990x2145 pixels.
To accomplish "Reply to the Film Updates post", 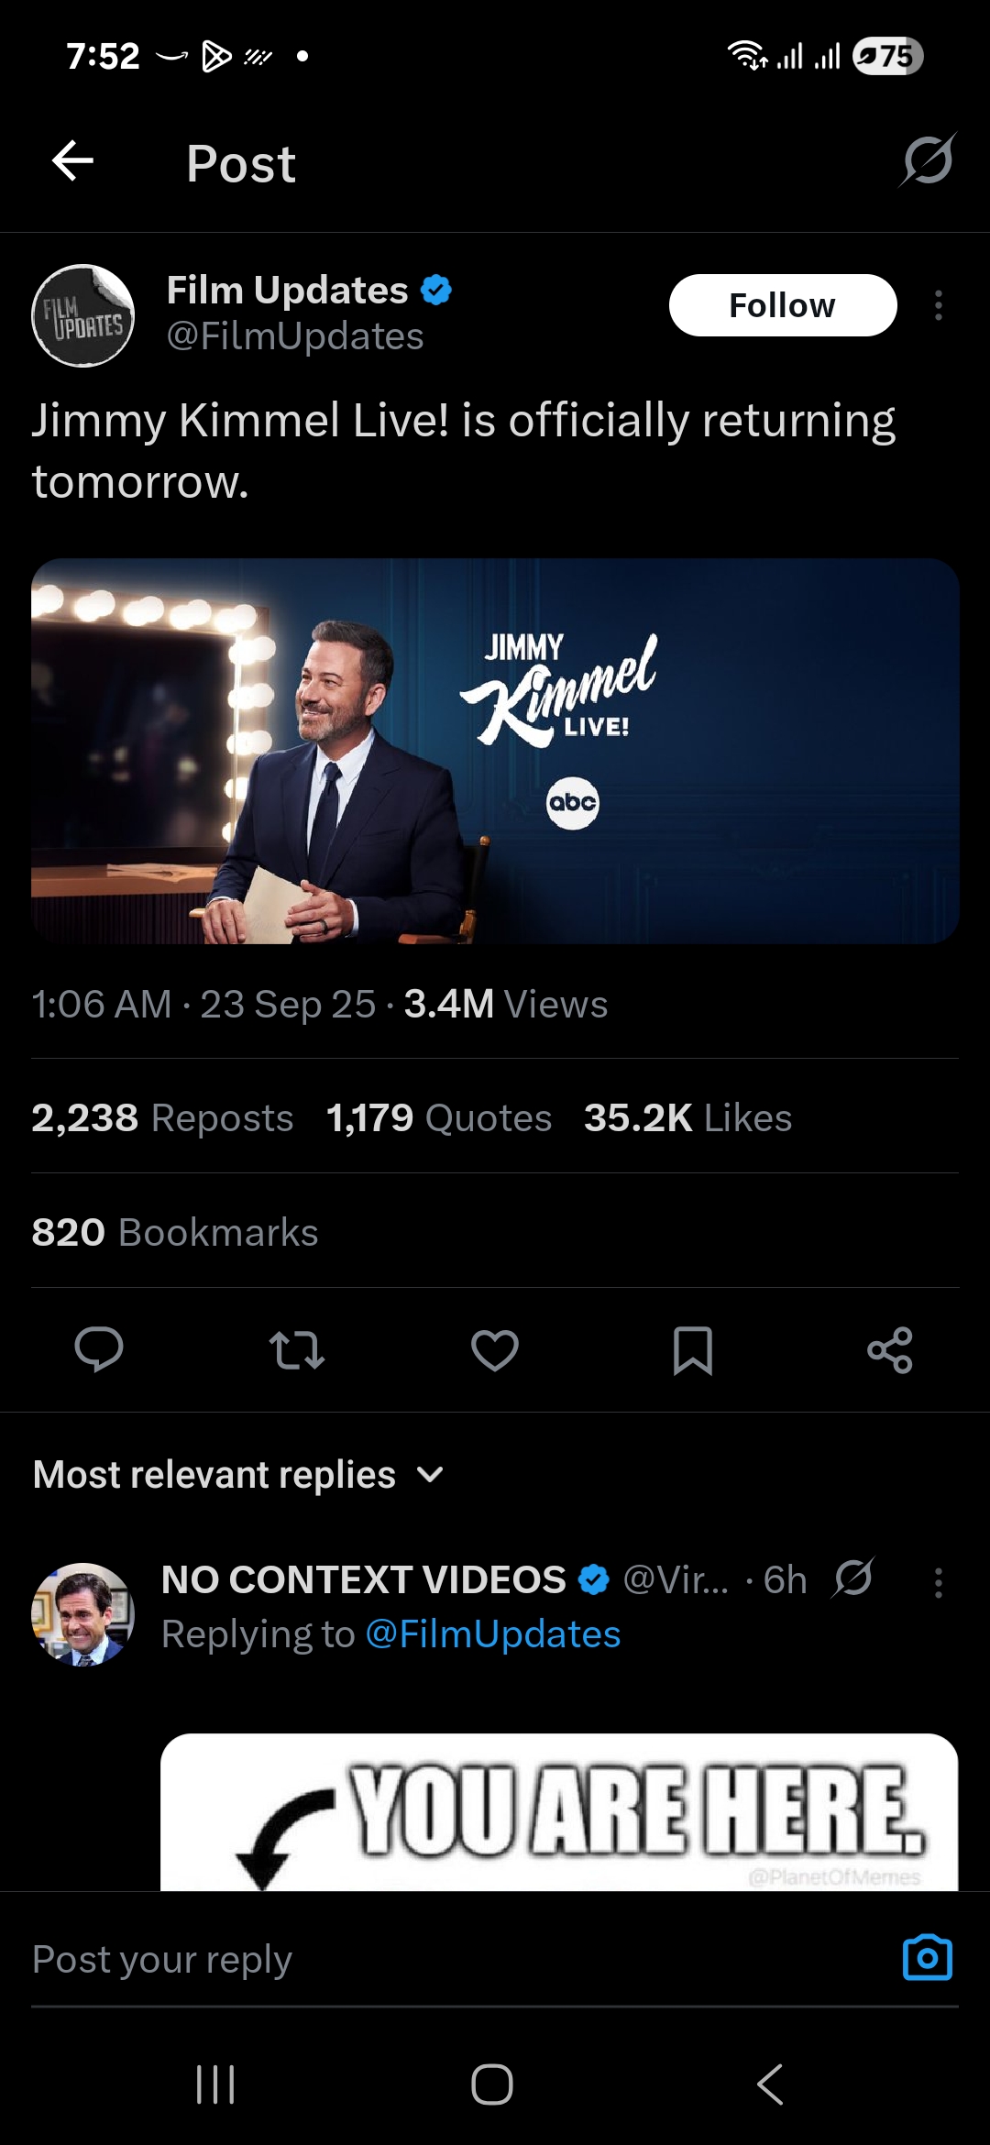I will (101, 1347).
